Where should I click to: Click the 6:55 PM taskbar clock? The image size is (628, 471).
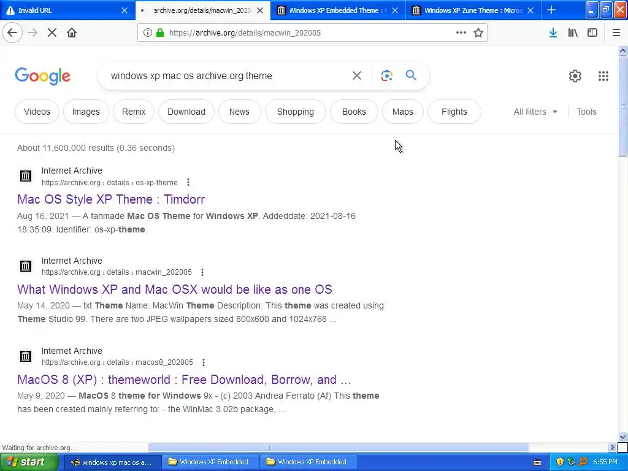pyautogui.click(x=605, y=462)
